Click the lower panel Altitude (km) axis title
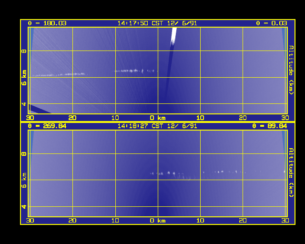 pos(291,173)
